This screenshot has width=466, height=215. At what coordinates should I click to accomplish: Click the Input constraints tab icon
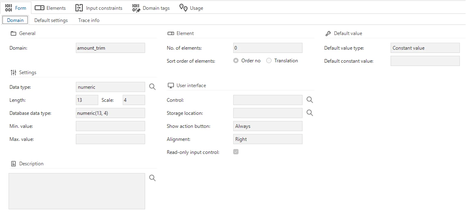coord(79,8)
